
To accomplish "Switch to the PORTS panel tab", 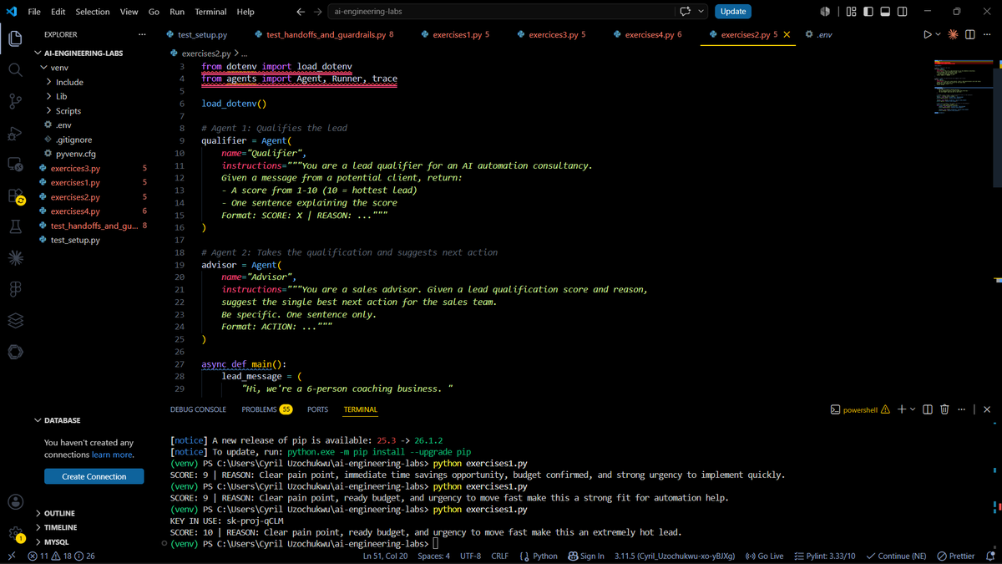I will [317, 409].
